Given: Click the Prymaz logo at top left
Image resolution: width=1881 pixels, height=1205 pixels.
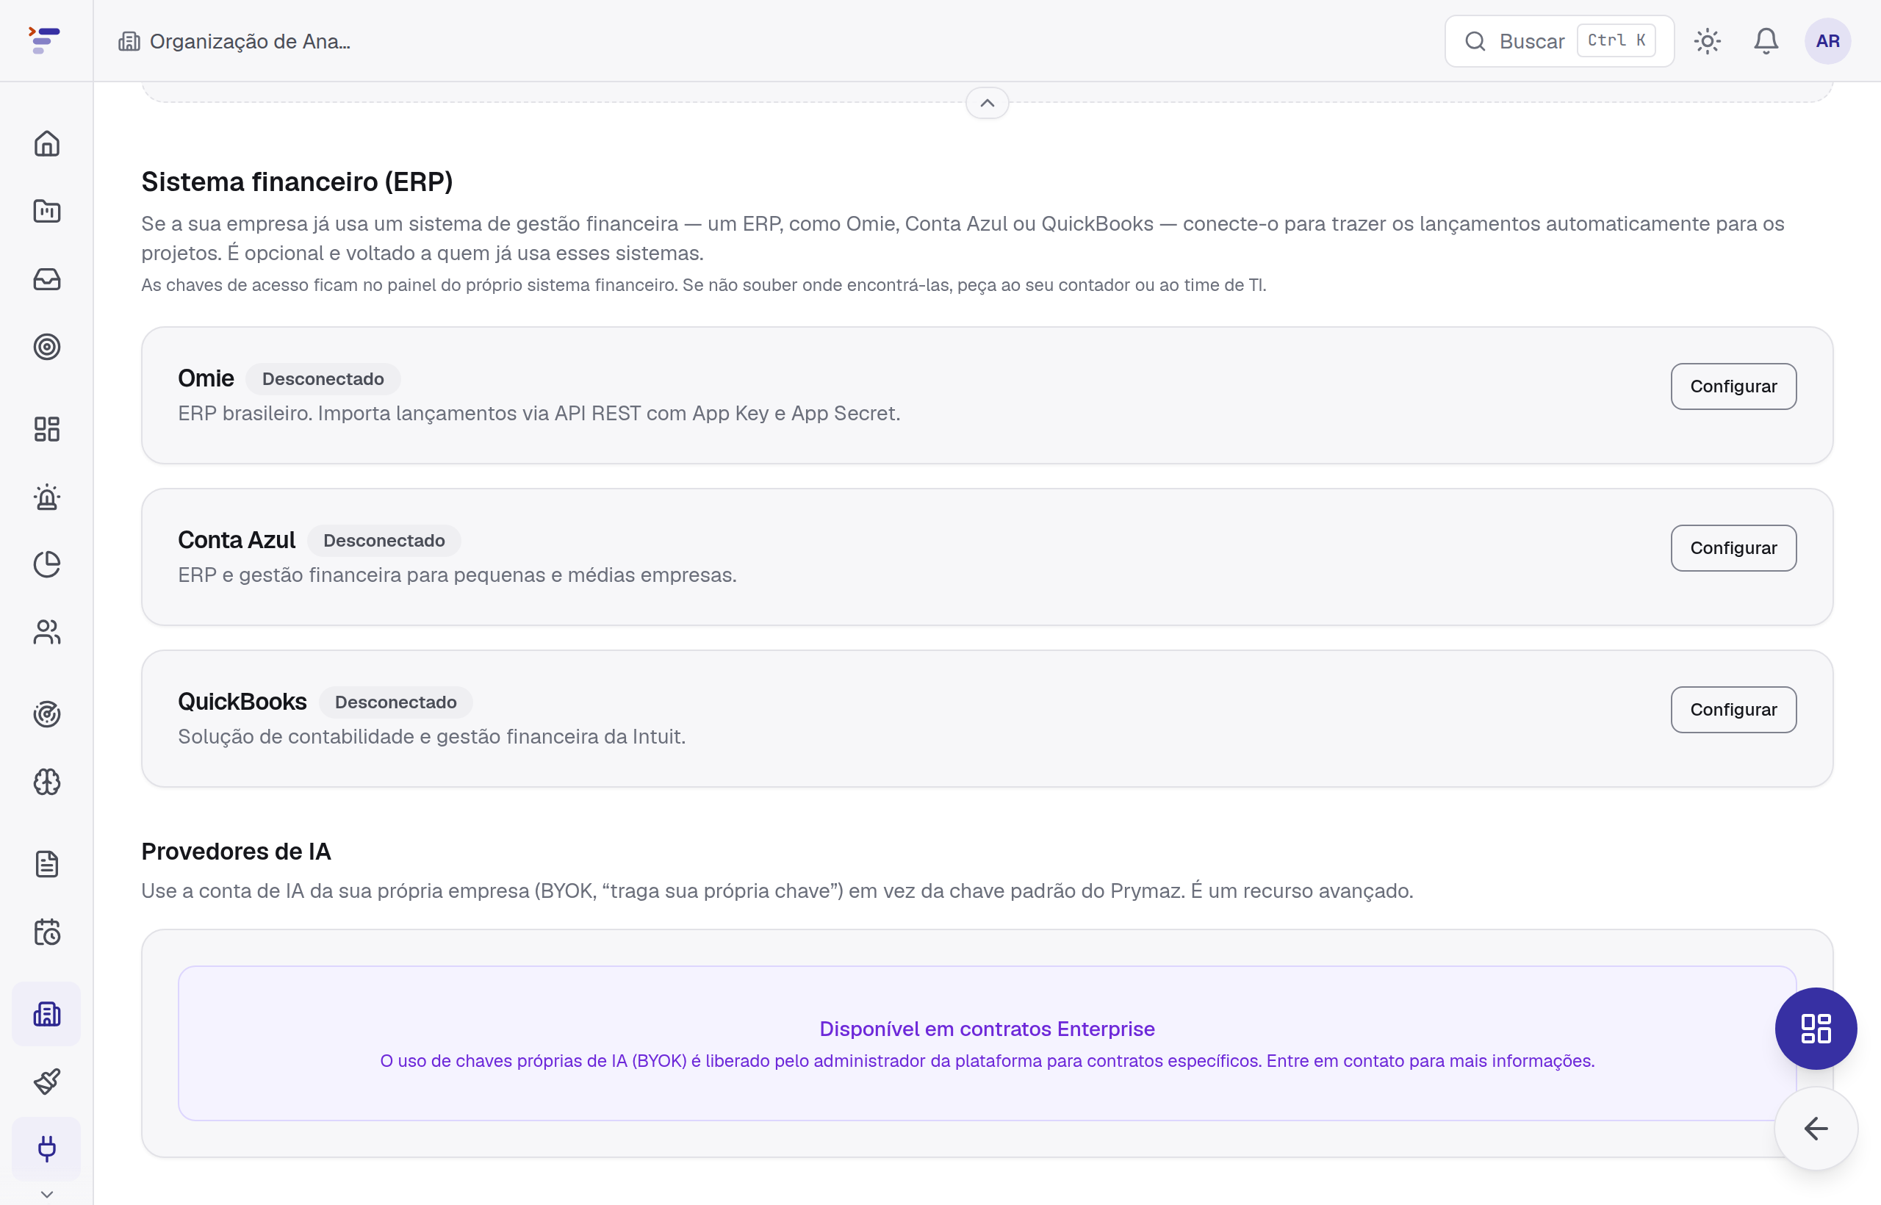Looking at the screenshot, I should 45,40.
